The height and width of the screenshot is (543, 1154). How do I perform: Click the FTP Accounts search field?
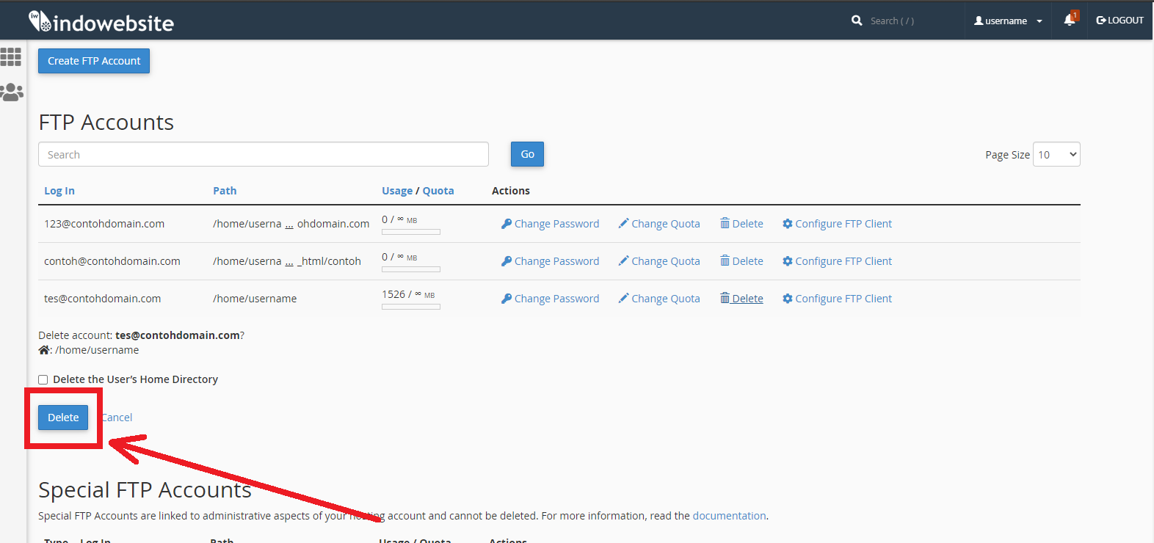(x=263, y=154)
